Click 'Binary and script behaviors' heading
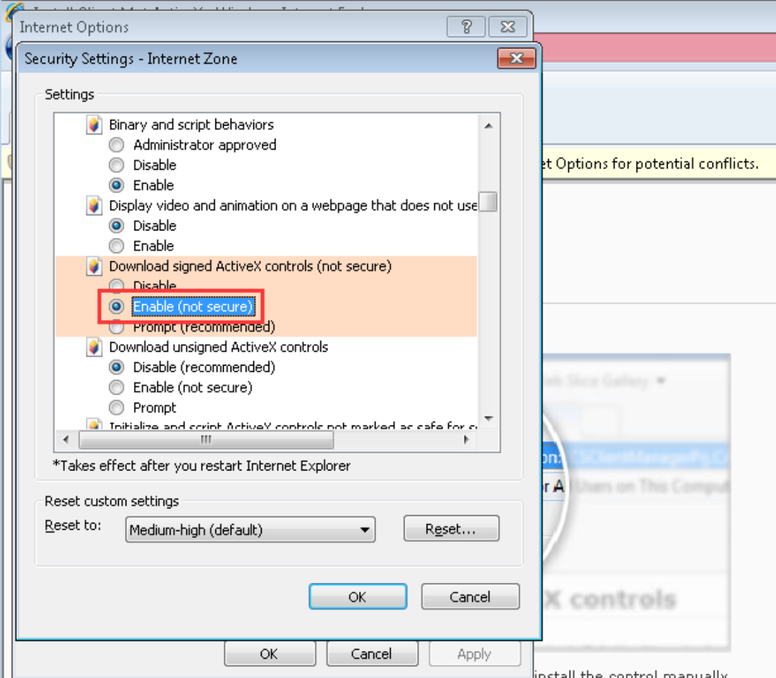Viewport: 776px width, 678px height. 191,125
